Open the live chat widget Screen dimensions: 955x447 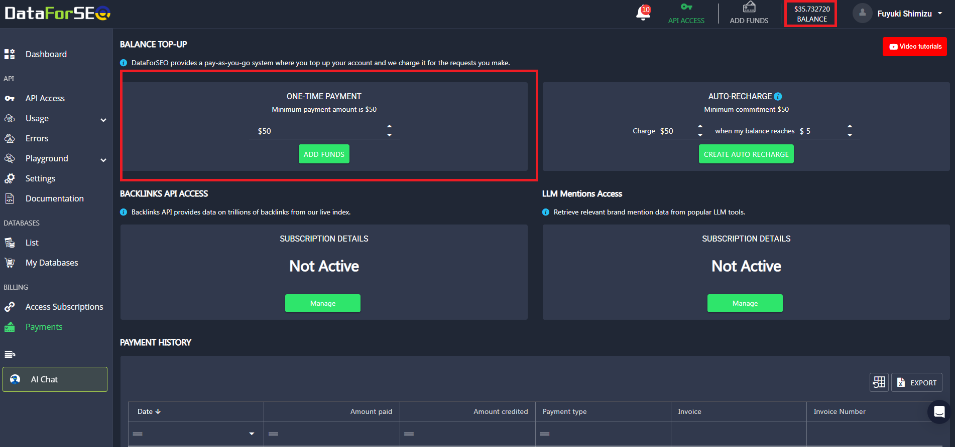point(939,412)
